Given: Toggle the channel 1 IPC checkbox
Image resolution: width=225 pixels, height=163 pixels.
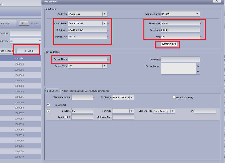Looking at the screenshot, I should tap(49, 111).
